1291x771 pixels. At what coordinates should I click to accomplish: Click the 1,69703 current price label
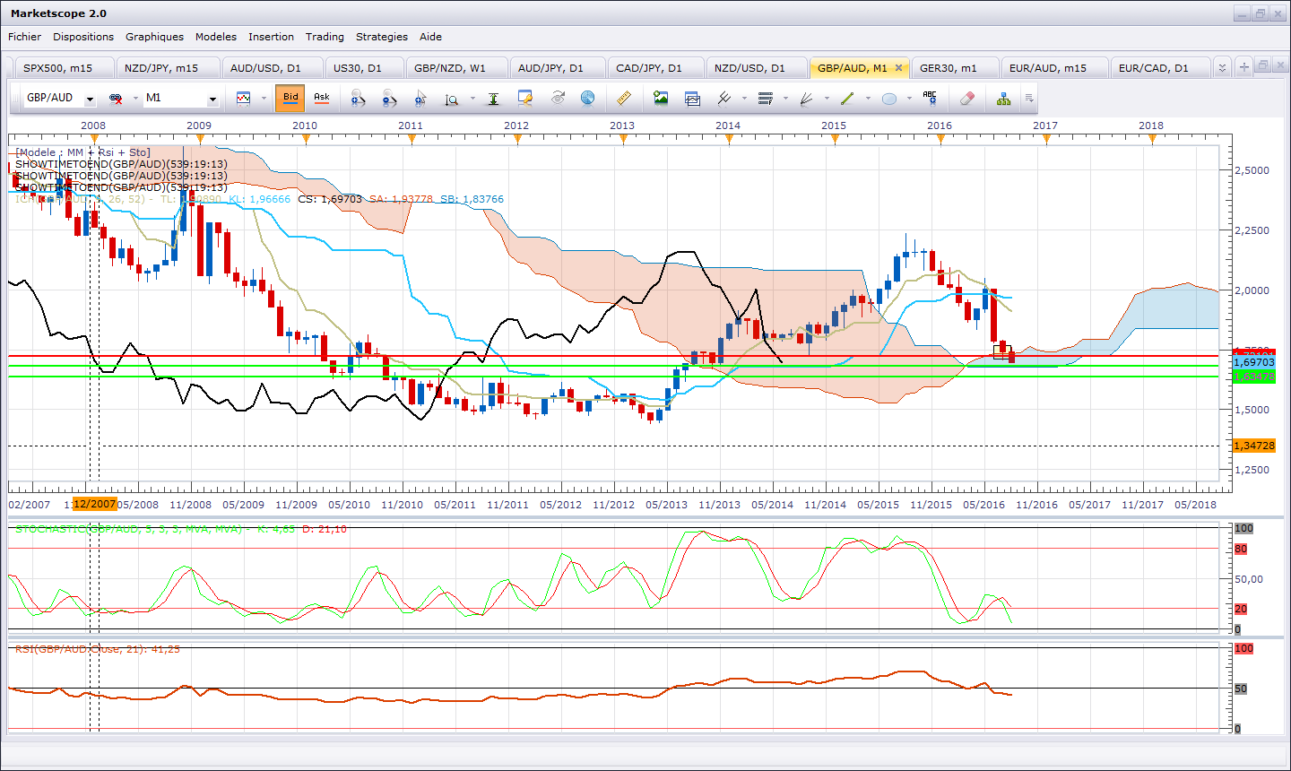(x=1254, y=362)
